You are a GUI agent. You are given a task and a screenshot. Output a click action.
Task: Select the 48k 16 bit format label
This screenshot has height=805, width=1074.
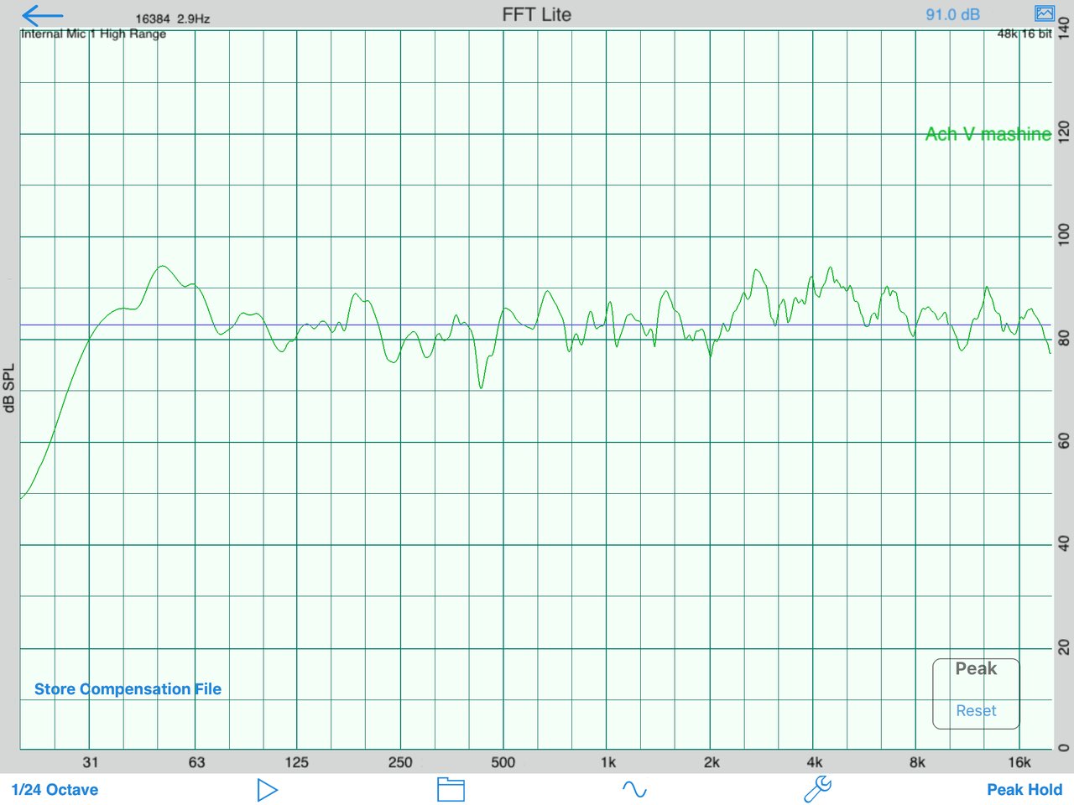coord(1024,34)
